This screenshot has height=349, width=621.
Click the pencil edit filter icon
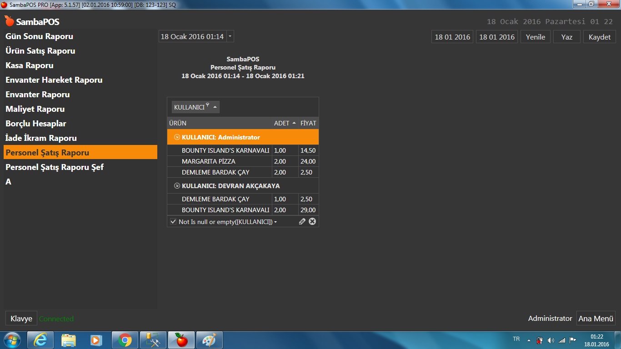tap(302, 222)
